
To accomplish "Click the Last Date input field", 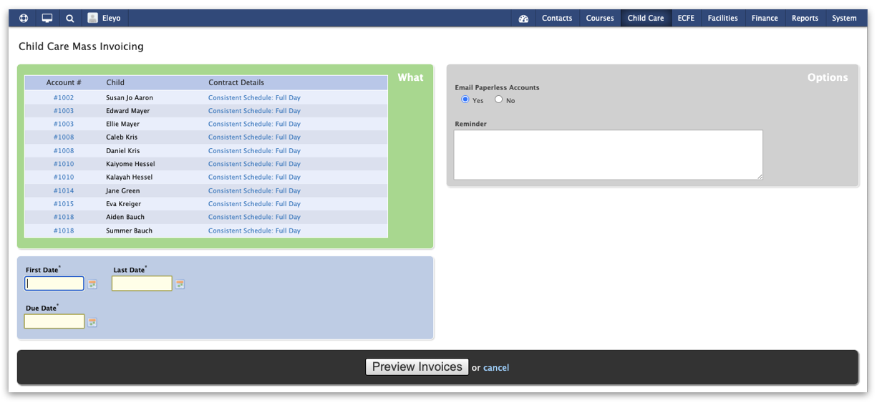I will click(x=142, y=284).
